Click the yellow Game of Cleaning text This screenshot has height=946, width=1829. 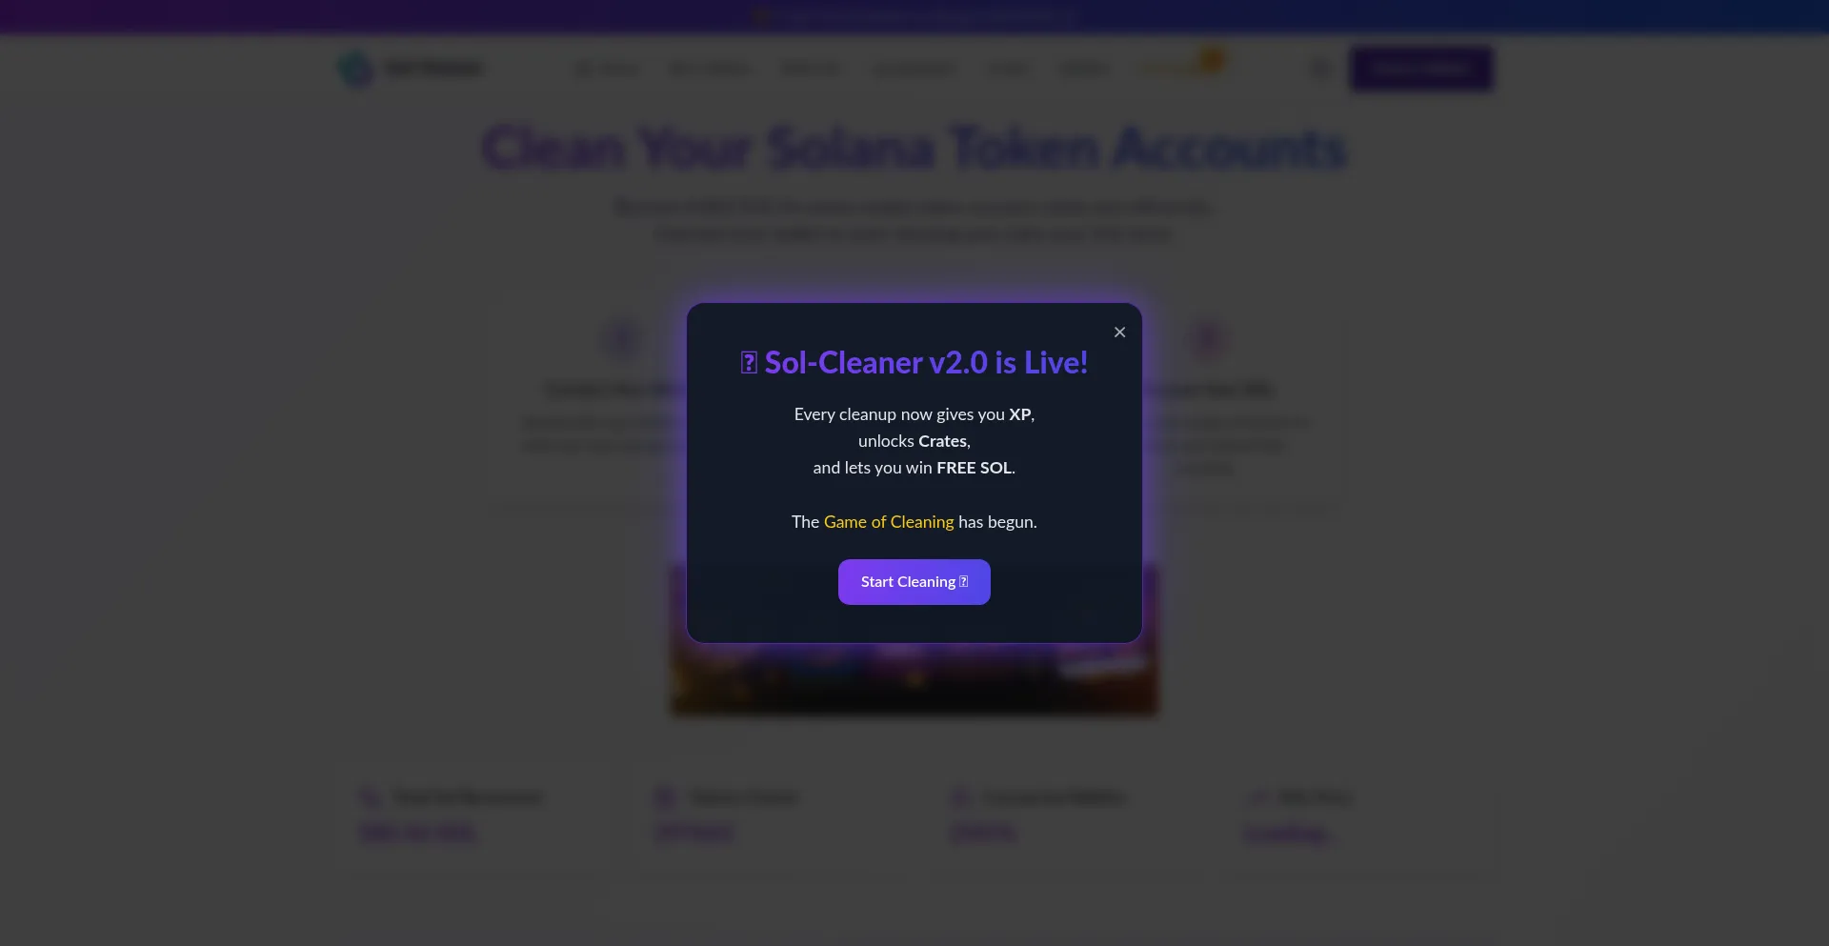(888, 522)
